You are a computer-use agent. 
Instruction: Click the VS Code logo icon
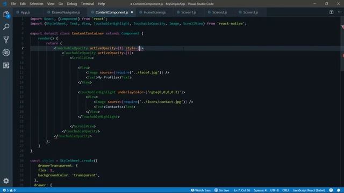tap(4, 4)
